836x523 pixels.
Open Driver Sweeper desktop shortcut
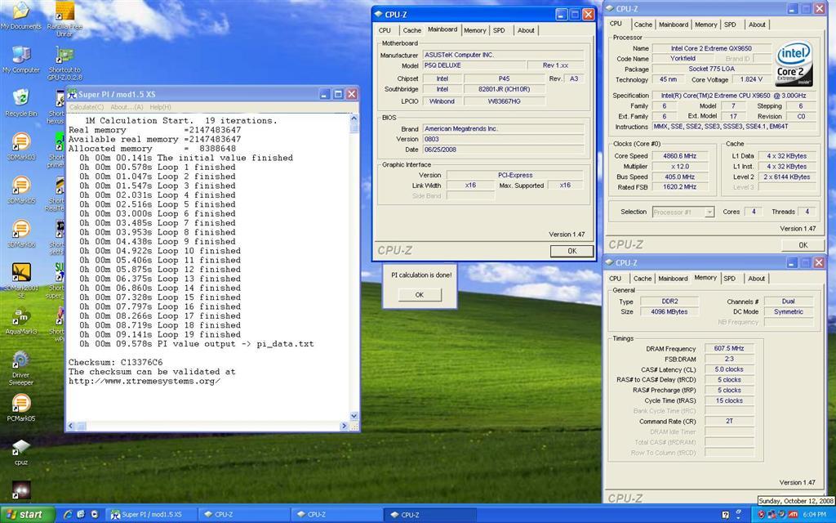point(20,369)
